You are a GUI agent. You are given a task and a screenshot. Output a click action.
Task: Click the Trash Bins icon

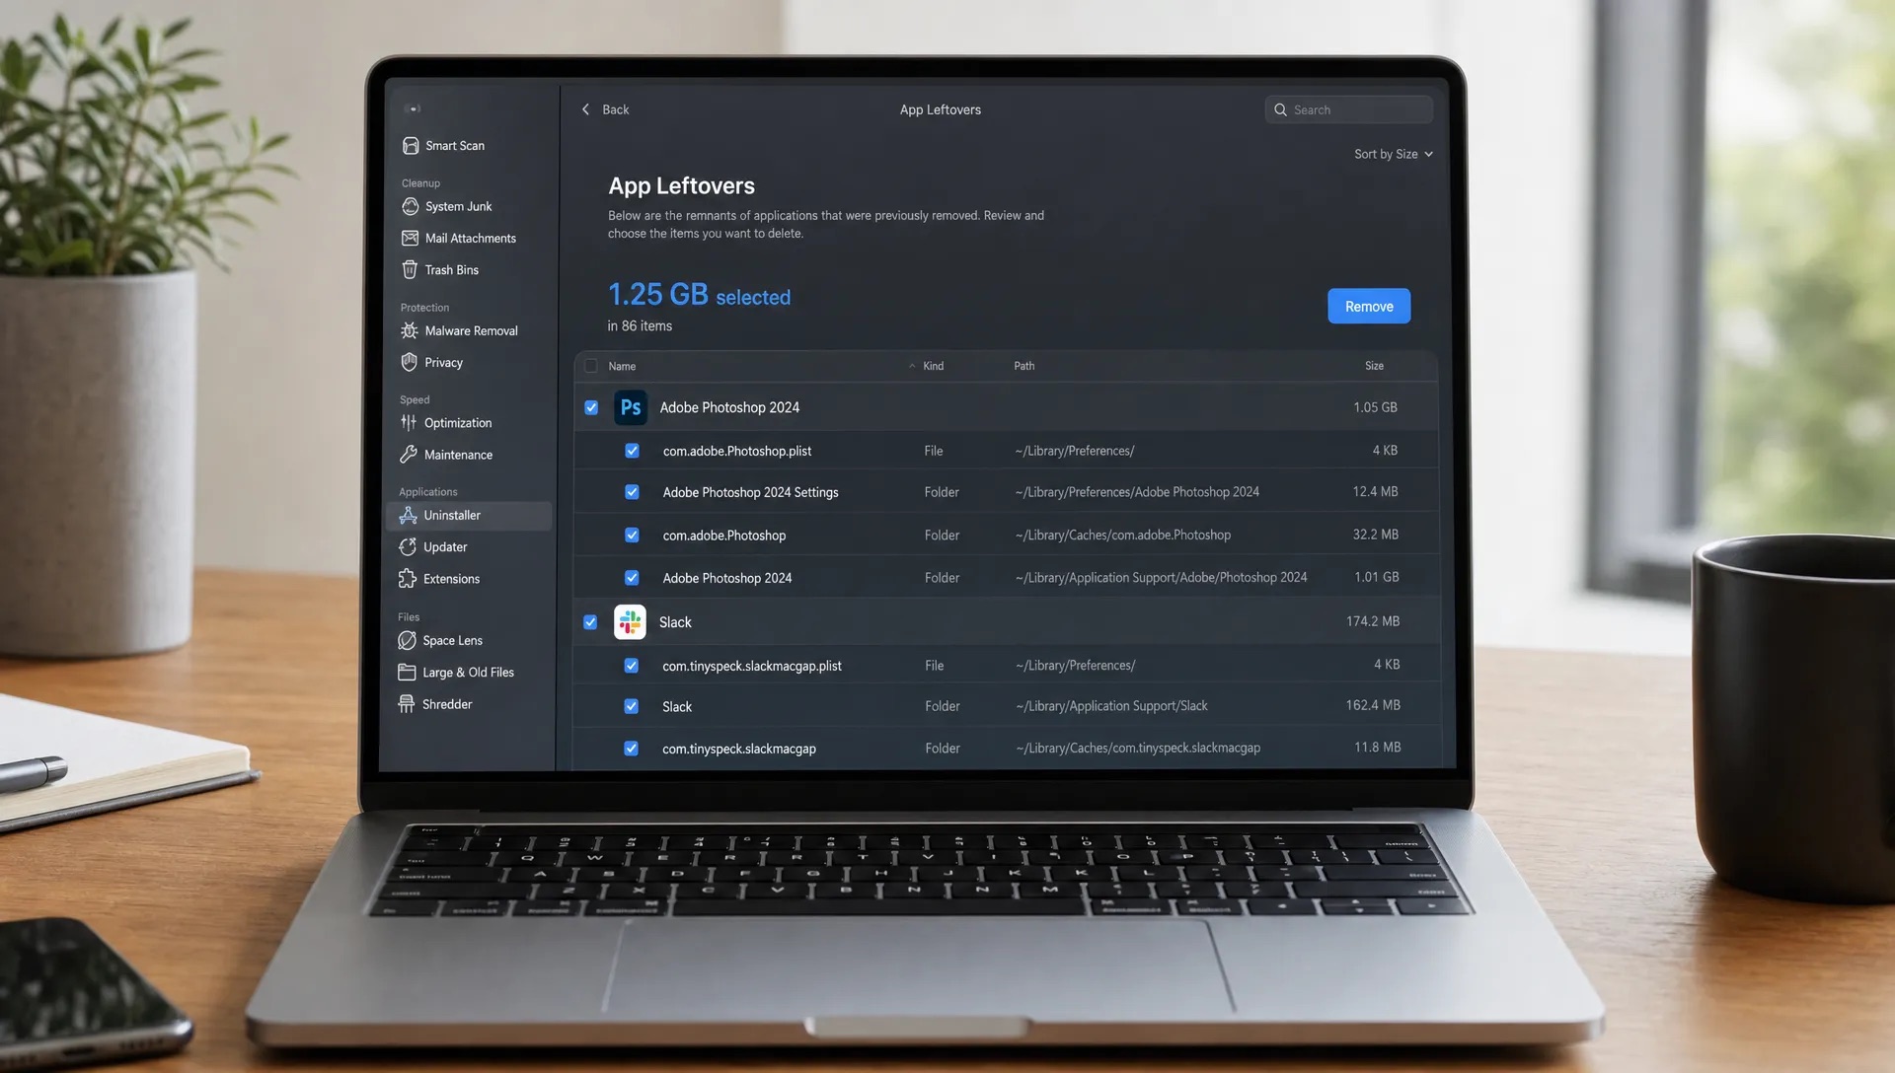pos(410,269)
